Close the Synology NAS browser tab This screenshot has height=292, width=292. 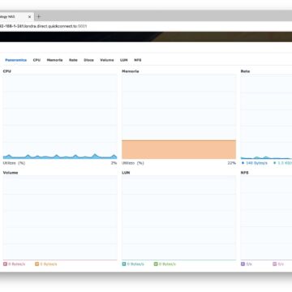[30, 17]
